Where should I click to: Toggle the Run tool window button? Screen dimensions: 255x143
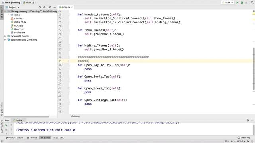(45, 138)
